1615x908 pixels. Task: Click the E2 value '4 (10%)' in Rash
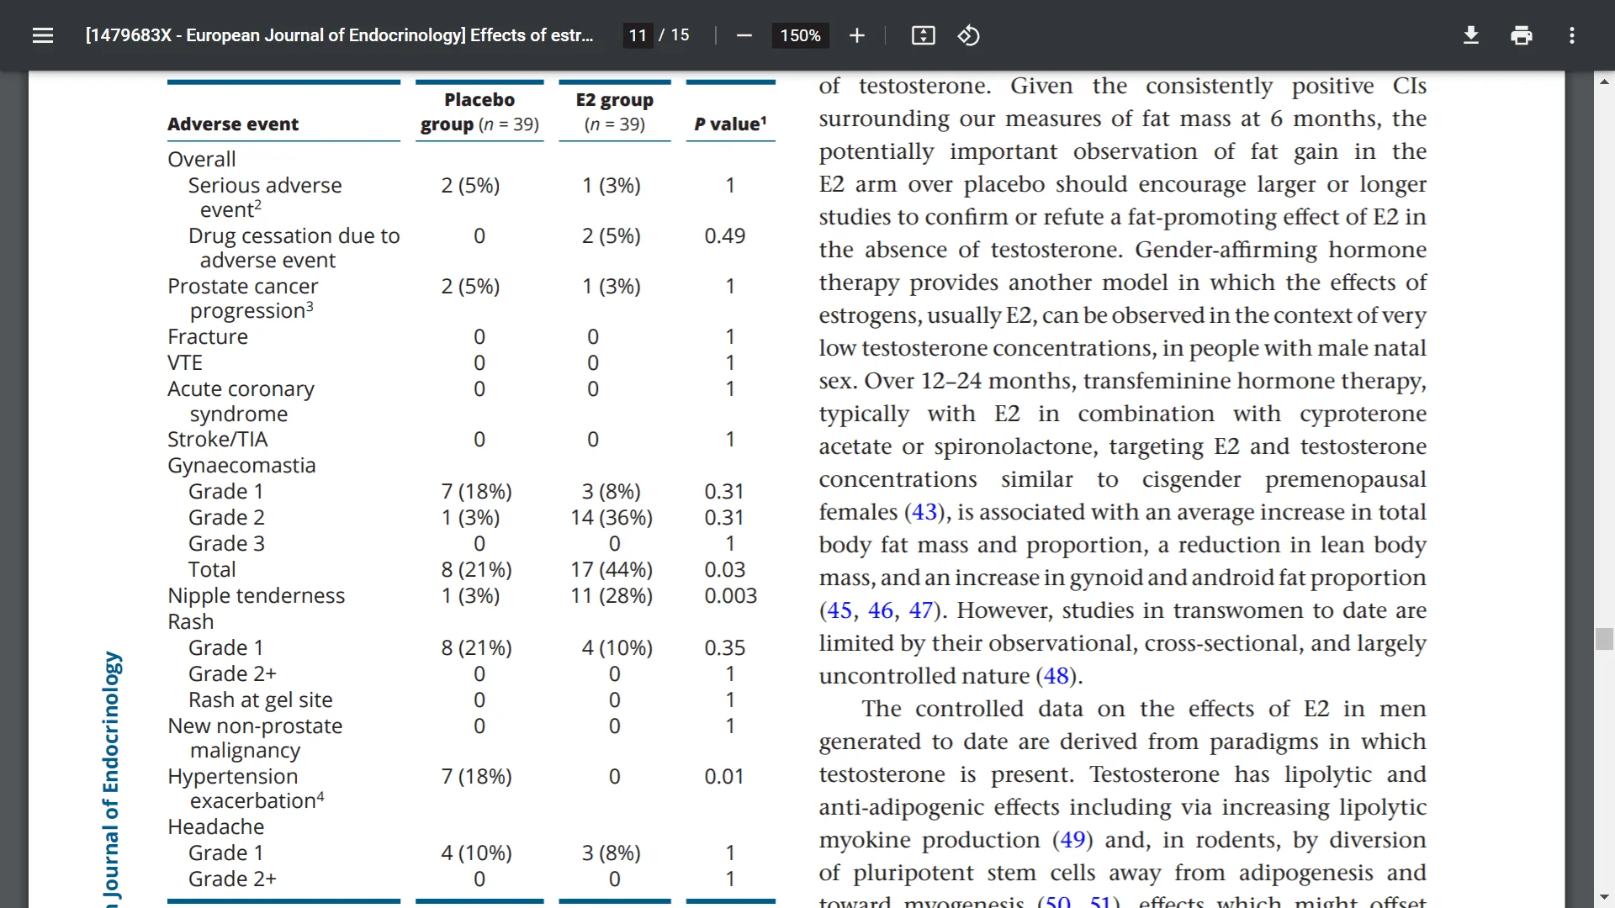(x=617, y=648)
